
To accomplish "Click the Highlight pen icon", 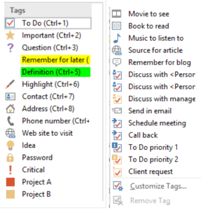I will (10, 84).
